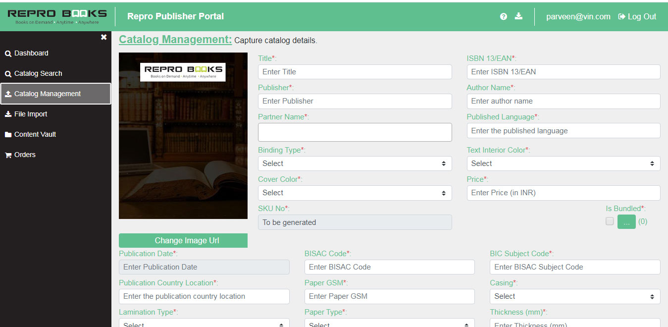Select Catalog Search in the sidebar
Screen dimensions: 668x327
coord(37,73)
